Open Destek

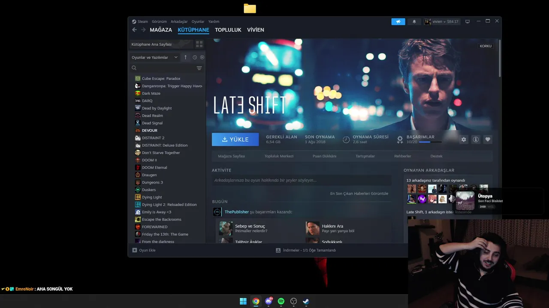click(x=436, y=156)
